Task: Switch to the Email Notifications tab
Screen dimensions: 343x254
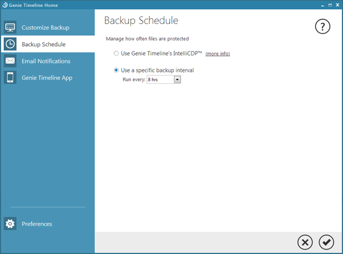Action: pyautogui.click(x=46, y=61)
